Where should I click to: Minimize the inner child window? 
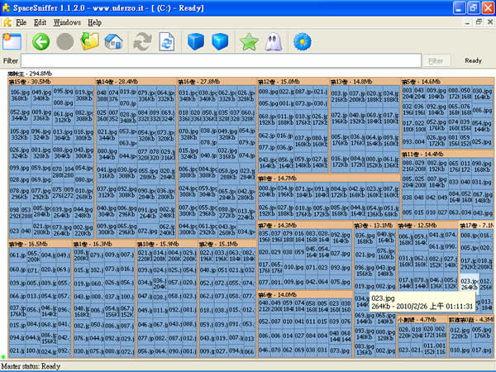point(467,22)
